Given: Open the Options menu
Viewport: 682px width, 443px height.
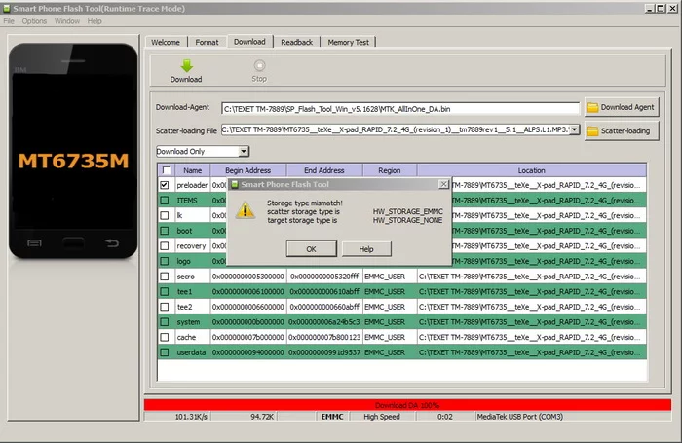Looking at the screenshot, I should pyautogui.click(x=34, y=21).
